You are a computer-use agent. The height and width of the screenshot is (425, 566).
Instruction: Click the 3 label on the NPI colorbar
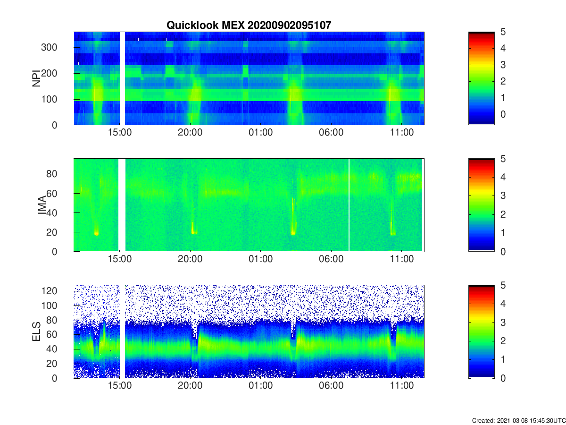tap(504, 65)
